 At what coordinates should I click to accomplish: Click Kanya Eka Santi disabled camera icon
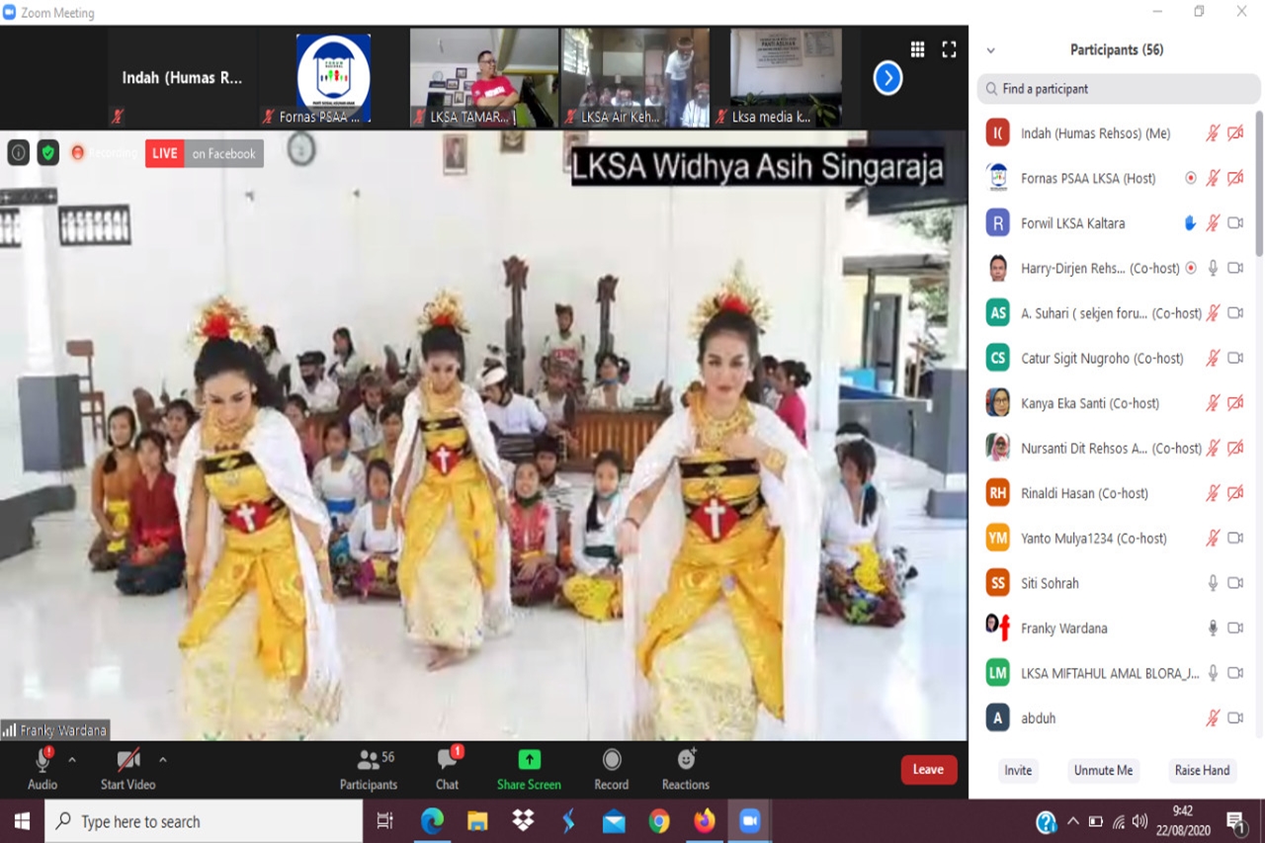pyautogui.click(x=1235, y=403)
